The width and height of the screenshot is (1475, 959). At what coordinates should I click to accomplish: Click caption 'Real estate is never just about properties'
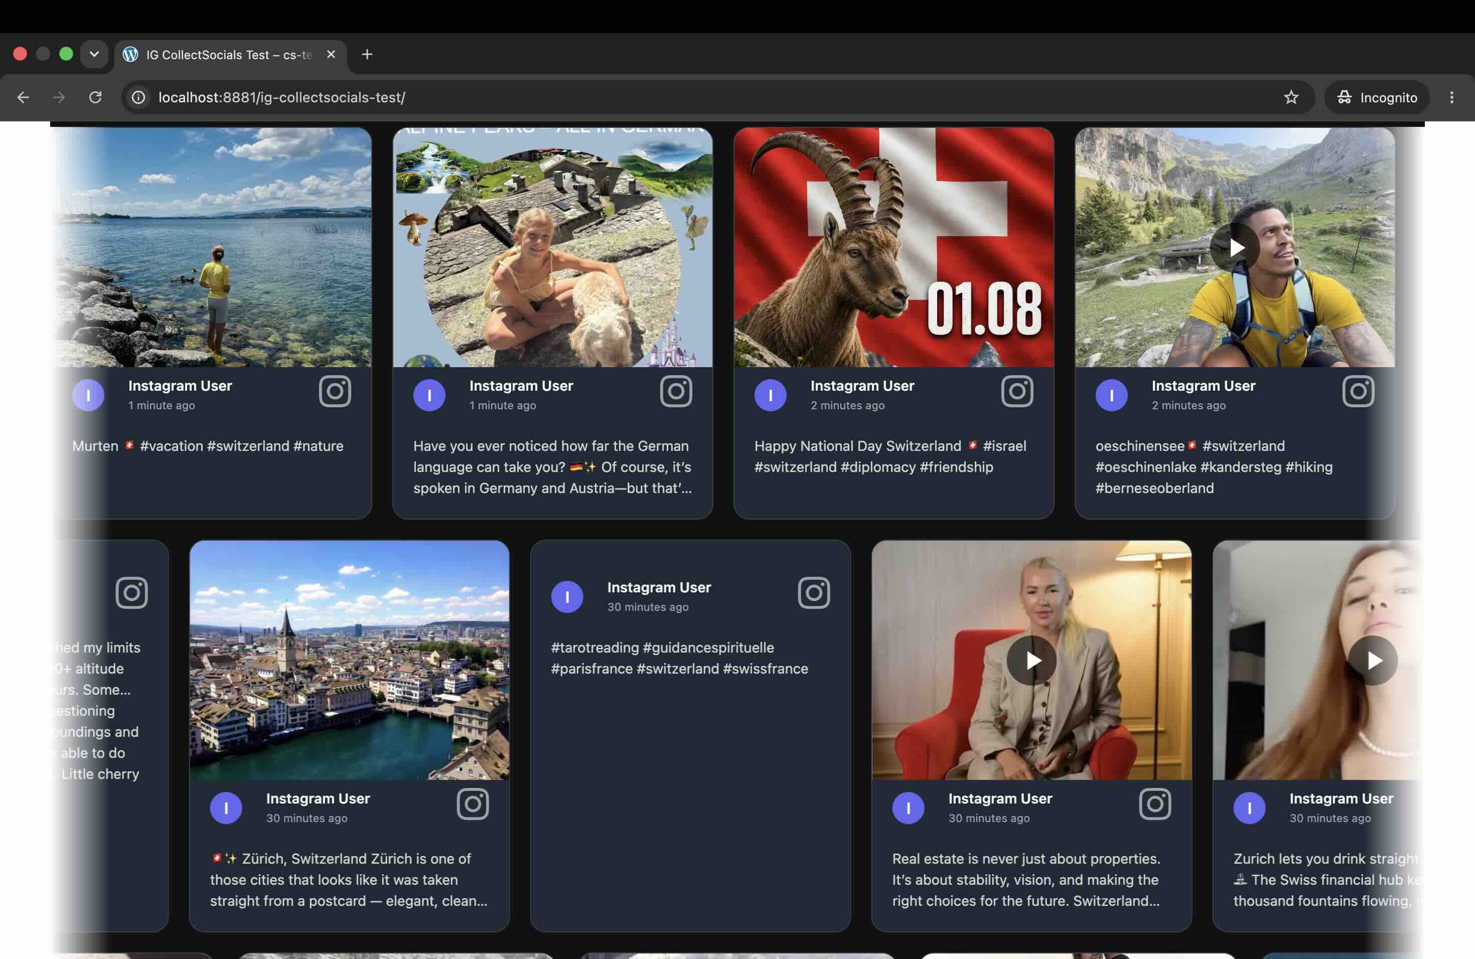1025,880
